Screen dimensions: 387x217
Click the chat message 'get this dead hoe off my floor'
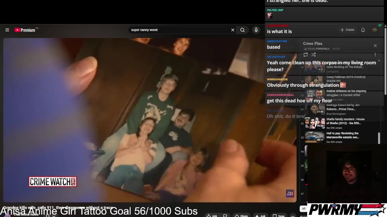299,101
